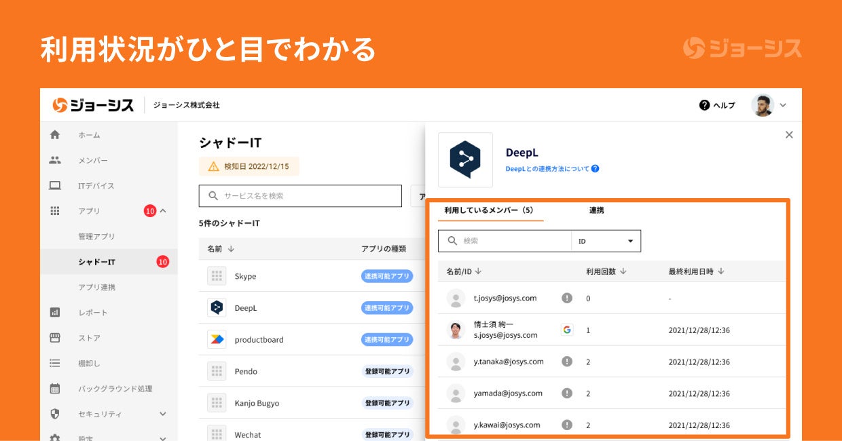Select the t.josys@josys.com member row
Image resolution: width=842 pixels, height=441 pixels.
(611, 298)
